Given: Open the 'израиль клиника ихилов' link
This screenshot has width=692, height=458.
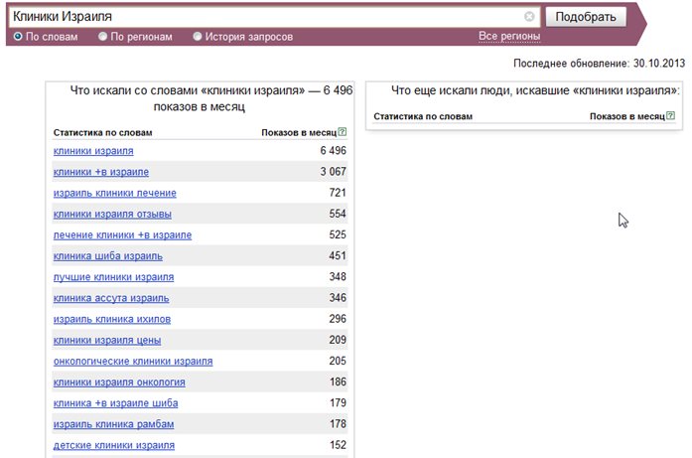Looking at the screenshot, I should 112,319.
